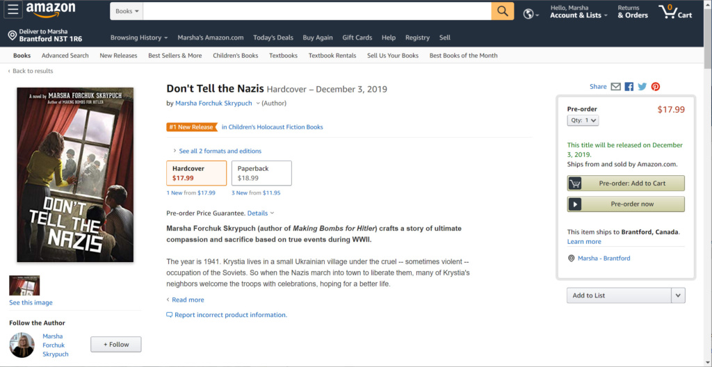The width and height of the screenshot is (712, 367).
Task: Select the Paperback format option
Action: point(261,173)
